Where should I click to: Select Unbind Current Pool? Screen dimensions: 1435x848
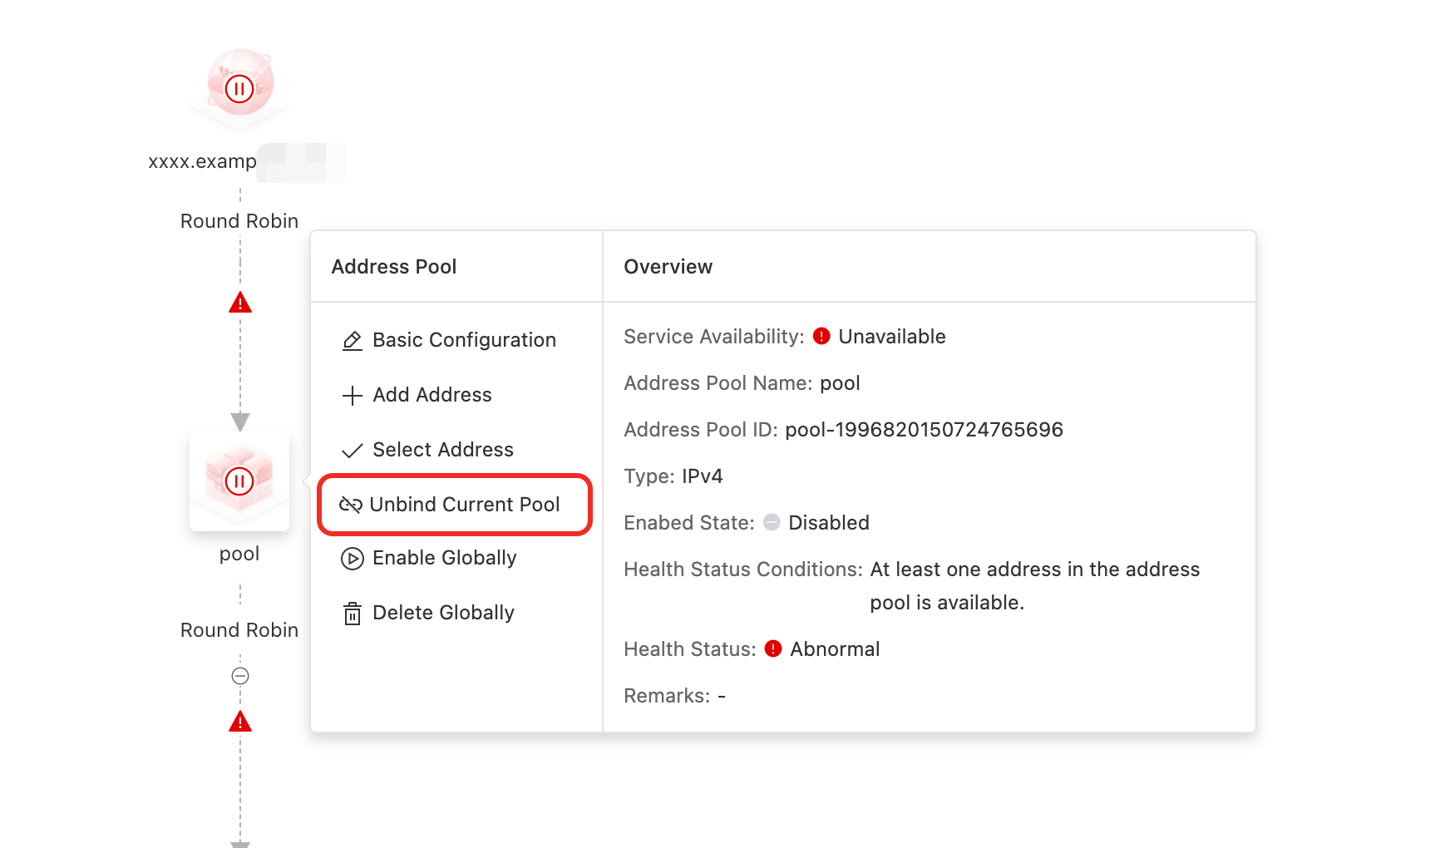click(464, 505)
